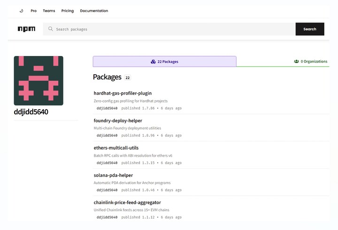Click the packages cube icon

coord(153,62)
